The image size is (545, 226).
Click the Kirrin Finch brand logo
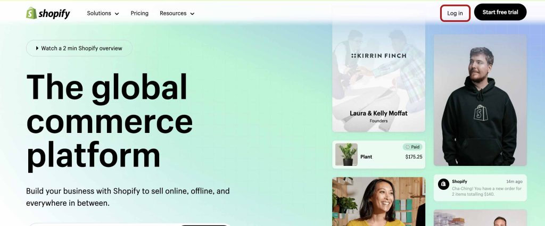[378, 55]
